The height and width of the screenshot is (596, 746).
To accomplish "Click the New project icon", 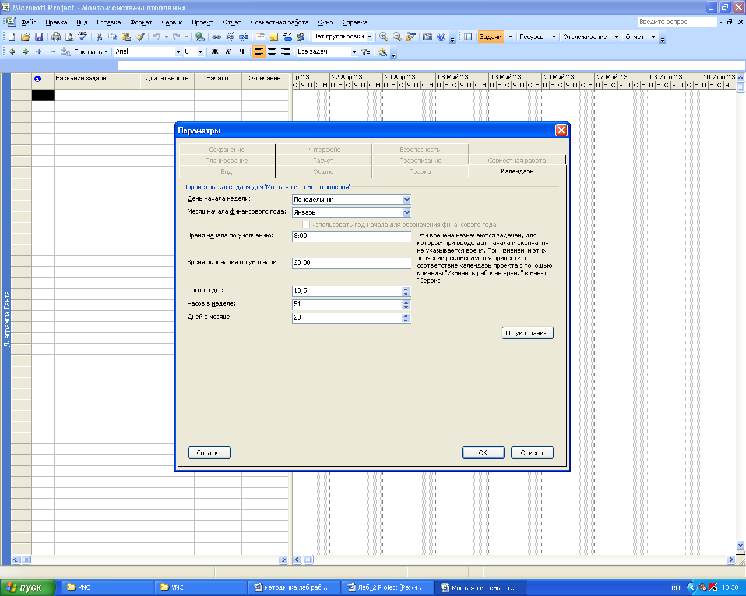I will click(x=12, y=37).
